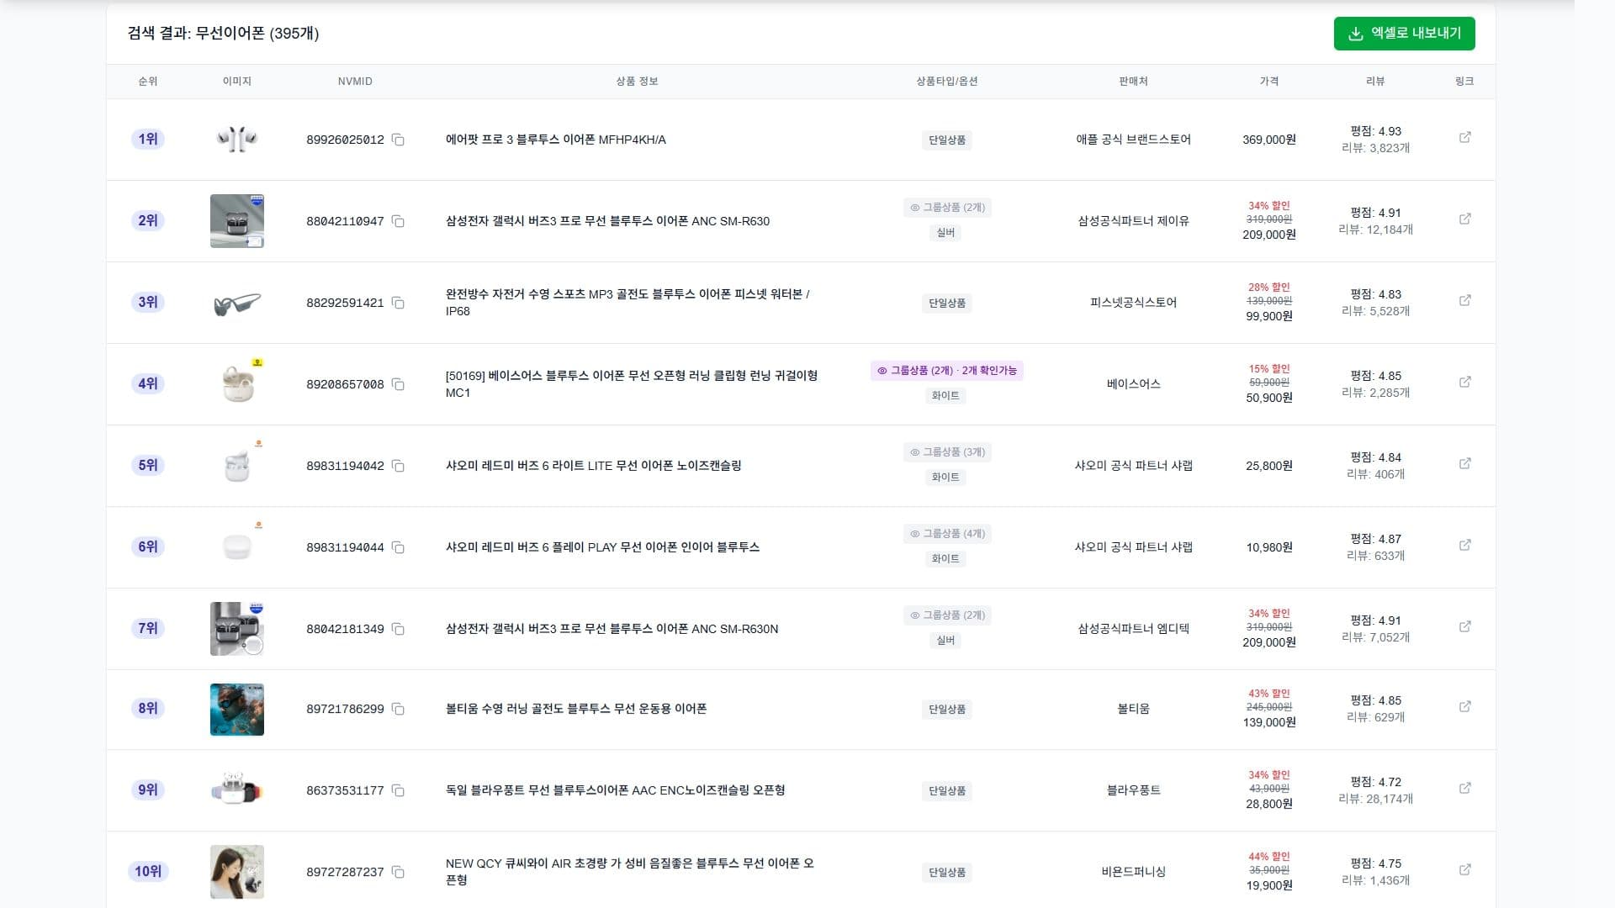The height and width of the screenshot is (908, 1615).
Task: Open external link for AirPods Pro 3 row
Action: (x=1464, y=137)
